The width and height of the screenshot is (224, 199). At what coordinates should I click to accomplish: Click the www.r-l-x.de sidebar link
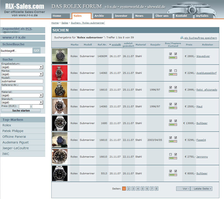click(x=14, y=38)
